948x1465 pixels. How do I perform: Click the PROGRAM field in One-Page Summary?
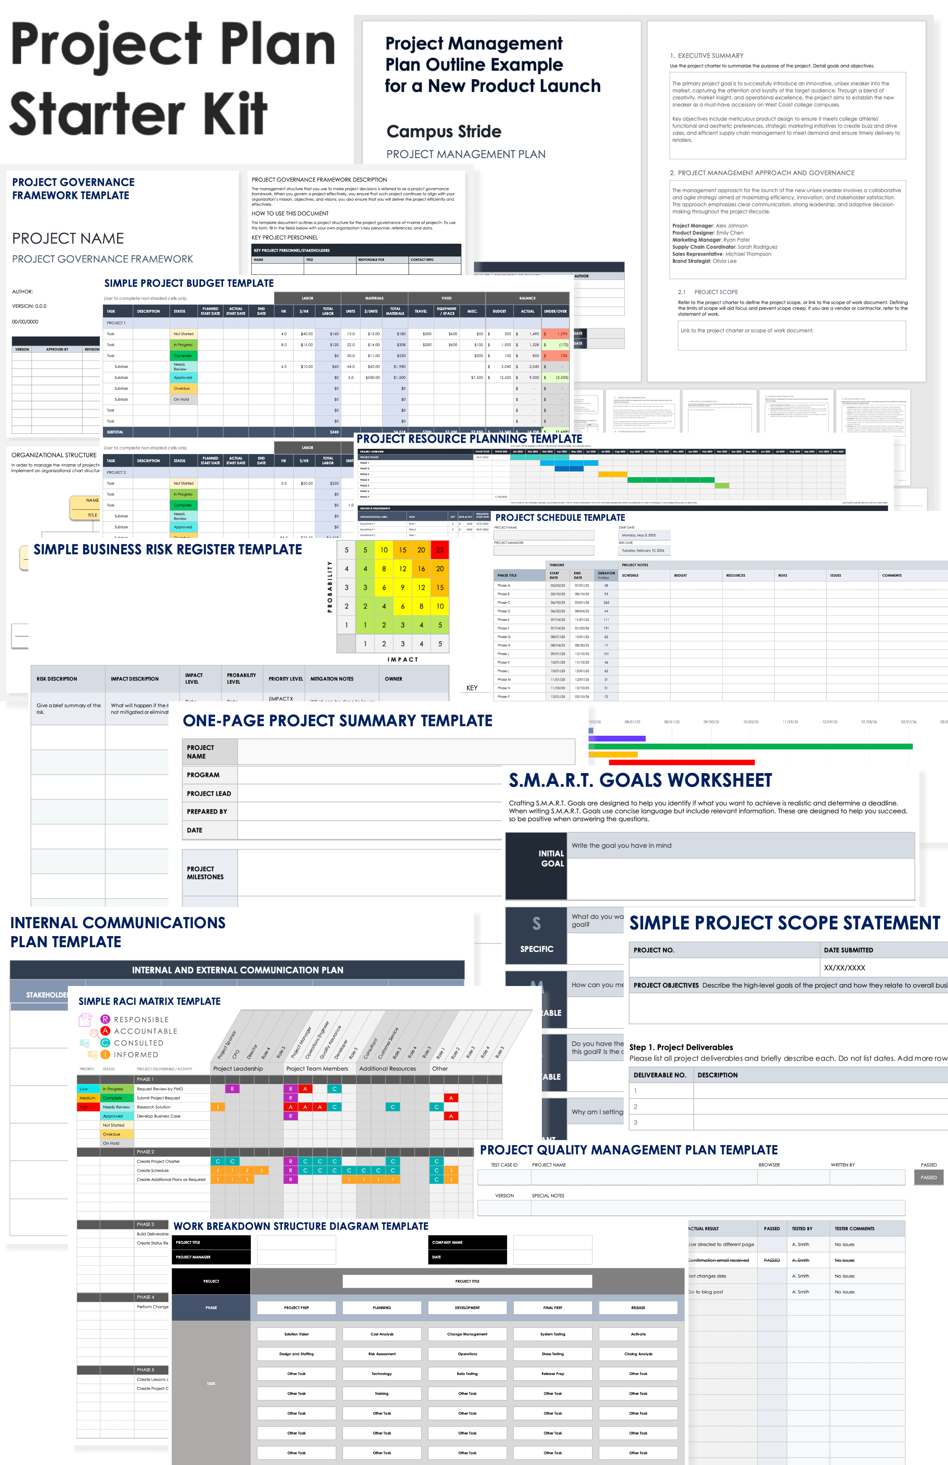(370, 775)
